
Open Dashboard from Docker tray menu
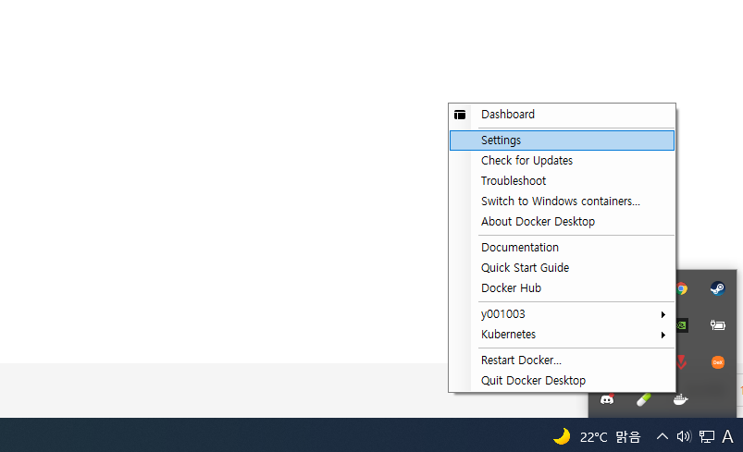pyautogui.click(x=562, y=115)
